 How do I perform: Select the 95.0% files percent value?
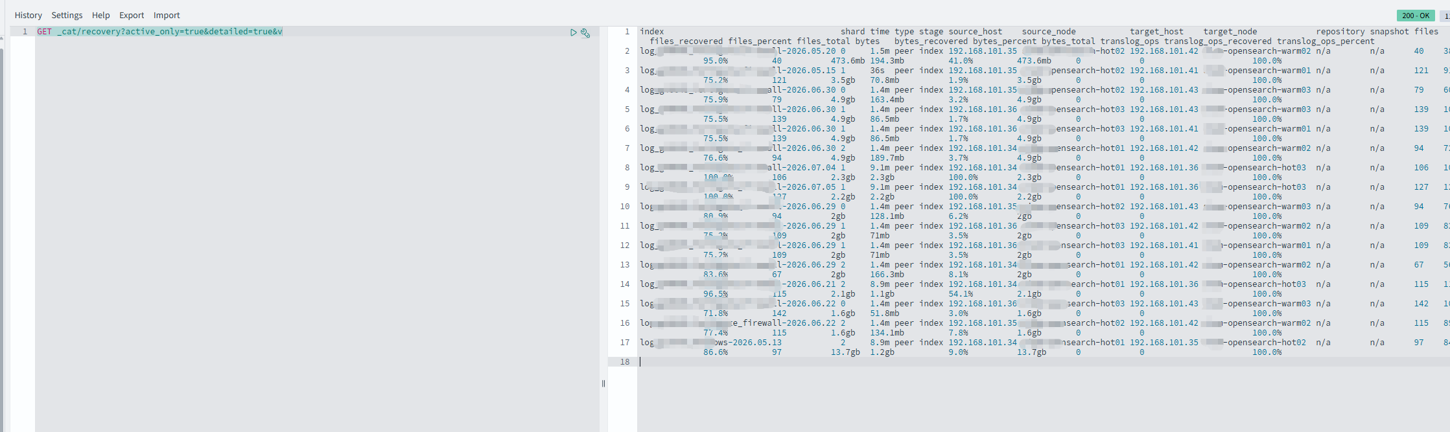pyautogui.click(x=716, y=60)
